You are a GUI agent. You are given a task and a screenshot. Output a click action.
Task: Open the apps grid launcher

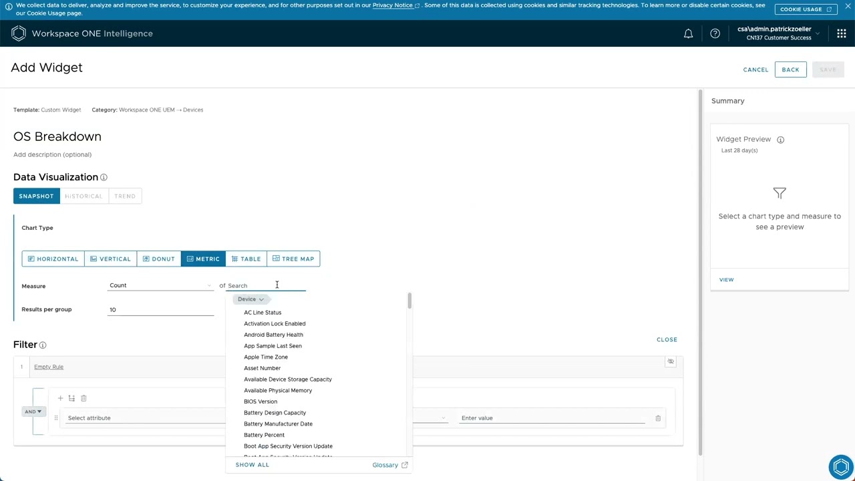pos(841,33)
